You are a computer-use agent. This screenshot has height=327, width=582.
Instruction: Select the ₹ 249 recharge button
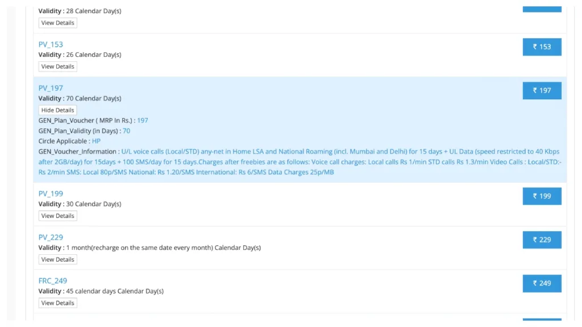pyautogui.click(x=542, y=283)
